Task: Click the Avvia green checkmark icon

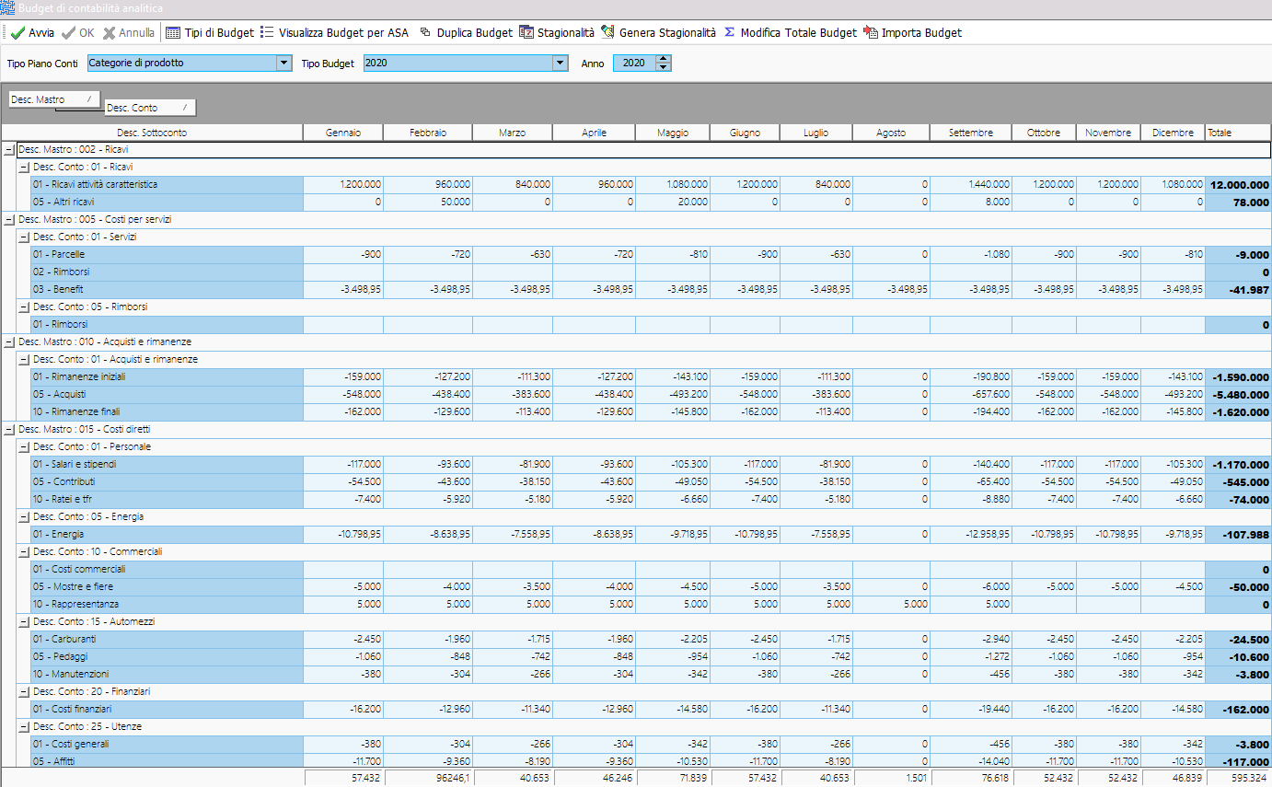Action: (x=17, y=32)
